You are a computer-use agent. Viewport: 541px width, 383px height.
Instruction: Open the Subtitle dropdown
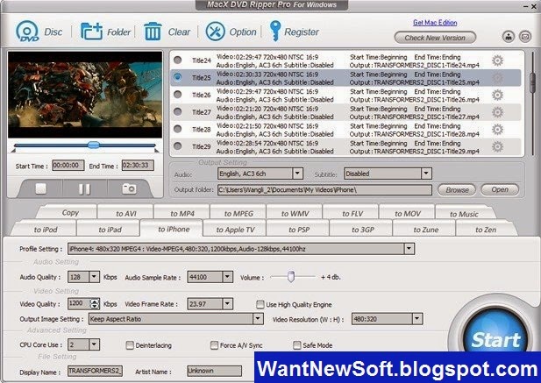tap(426, 174)
